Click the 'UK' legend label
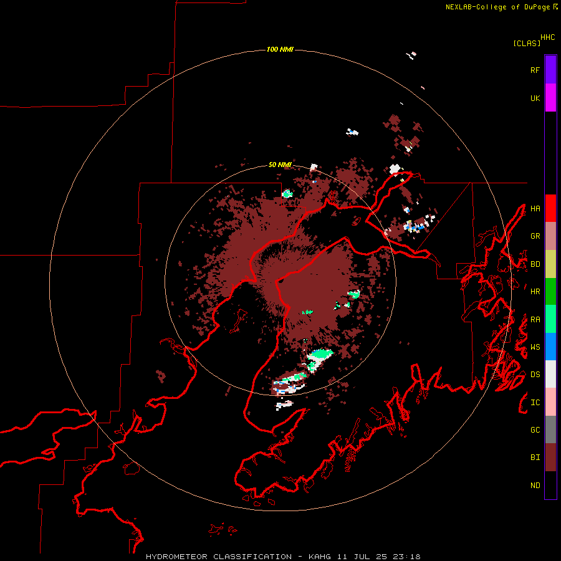The image size is (561, 561). 535,98
